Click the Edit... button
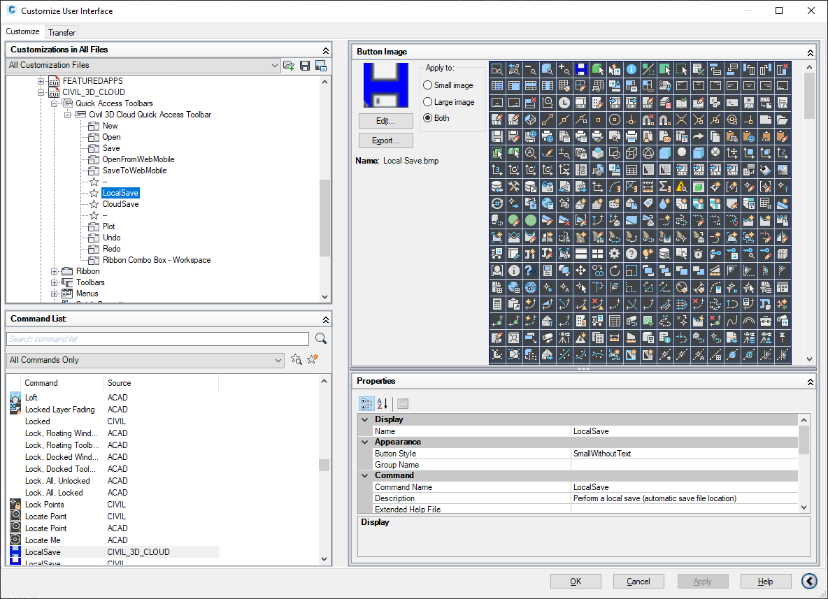The height and width of the screenshot is (599, 828). point(385,121)
